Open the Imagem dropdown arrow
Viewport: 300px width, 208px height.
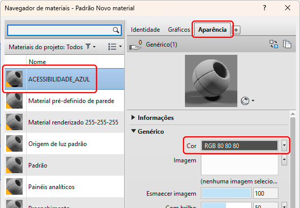pos(284,160)
